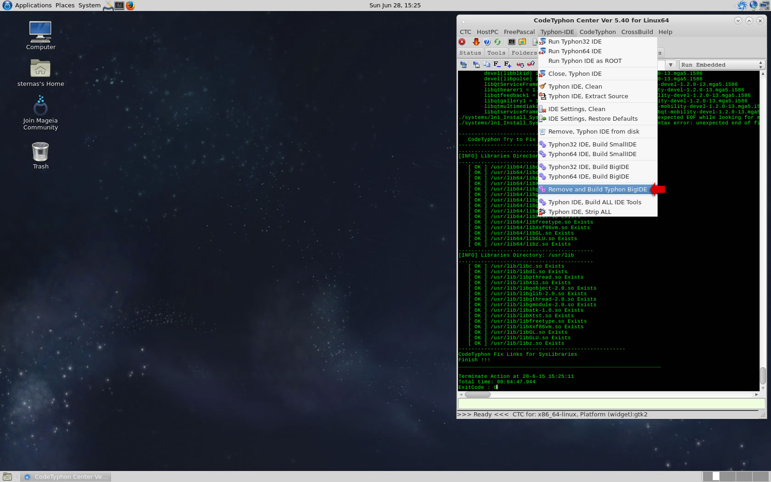Click the mail launcher icon in top panel
The image size is (771, 482).
(x=108, y=6)
